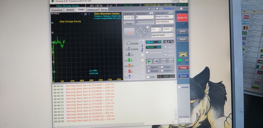The width and height of the screenshot is (263, 128).
Task: Select the Restore action radio button
Action: coord(162,71)
